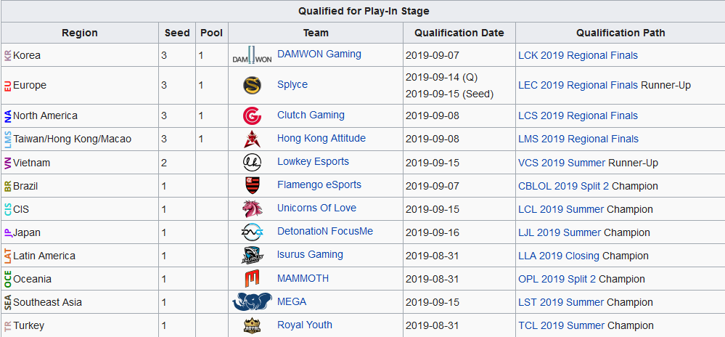Click the Isurus Gaming shark logo
725x337 pixels.
(x=252, y=256)
